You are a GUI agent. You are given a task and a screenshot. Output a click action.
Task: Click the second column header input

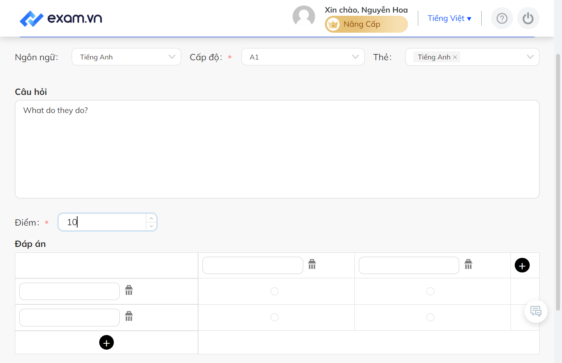coord(409,265)
